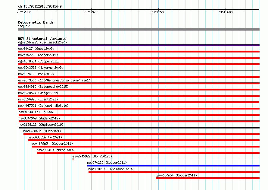Click ruler position 79512400
Screen dimensions: 268x190
(x=91, y=12)
